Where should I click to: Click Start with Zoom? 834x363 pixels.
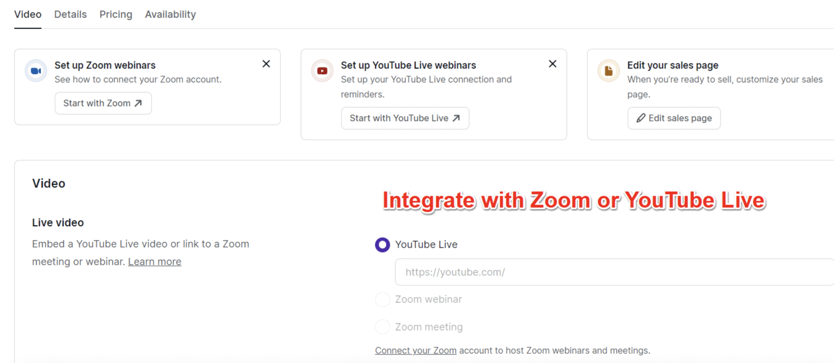pyautogui.click(x=103, y=103)
